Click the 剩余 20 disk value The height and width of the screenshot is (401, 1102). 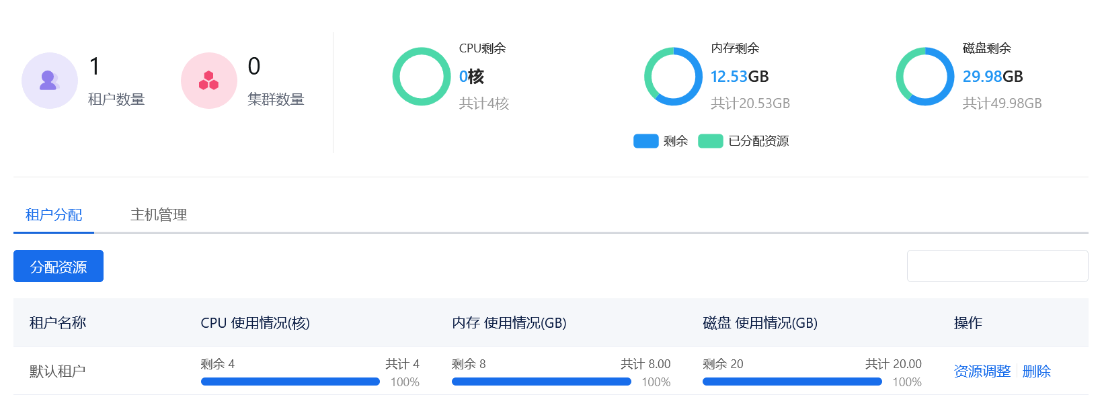[723, 364]
